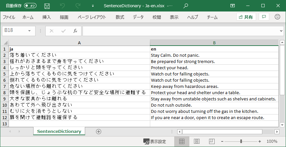286x147 pixels.
Task: Switch to the ページ レイアウト tab
Action: 92,17
